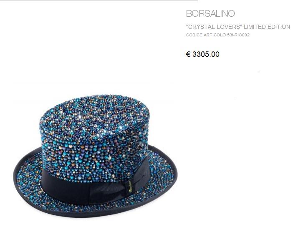Viewport: 298px width, 245px height.
Task: Open the crystal top hat product image
Action: tap(96, 156)
